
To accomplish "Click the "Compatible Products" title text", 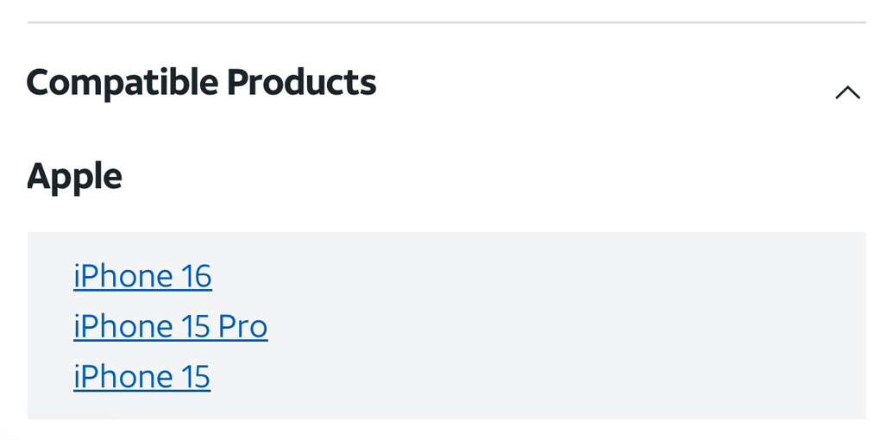I will 201,83.
